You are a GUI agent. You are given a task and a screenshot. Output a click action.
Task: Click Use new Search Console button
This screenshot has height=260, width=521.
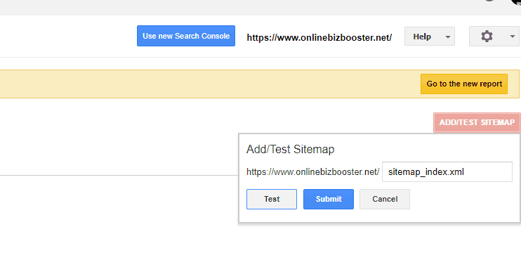pos(186,36)
